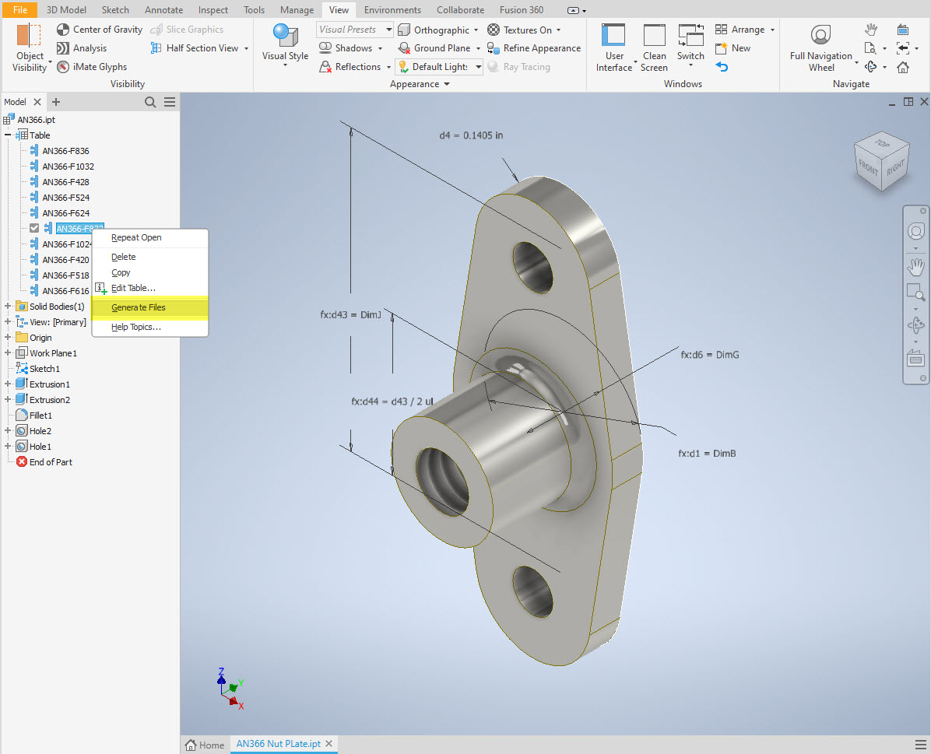Toggle the Ground Plane display
The height and width of the screenshot is (754, 931).
point(404,48)
